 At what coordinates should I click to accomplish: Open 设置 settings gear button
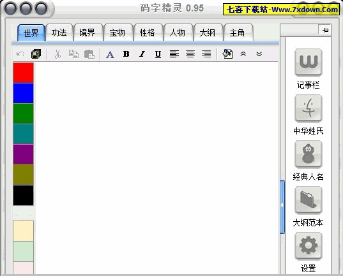[309, 246]
